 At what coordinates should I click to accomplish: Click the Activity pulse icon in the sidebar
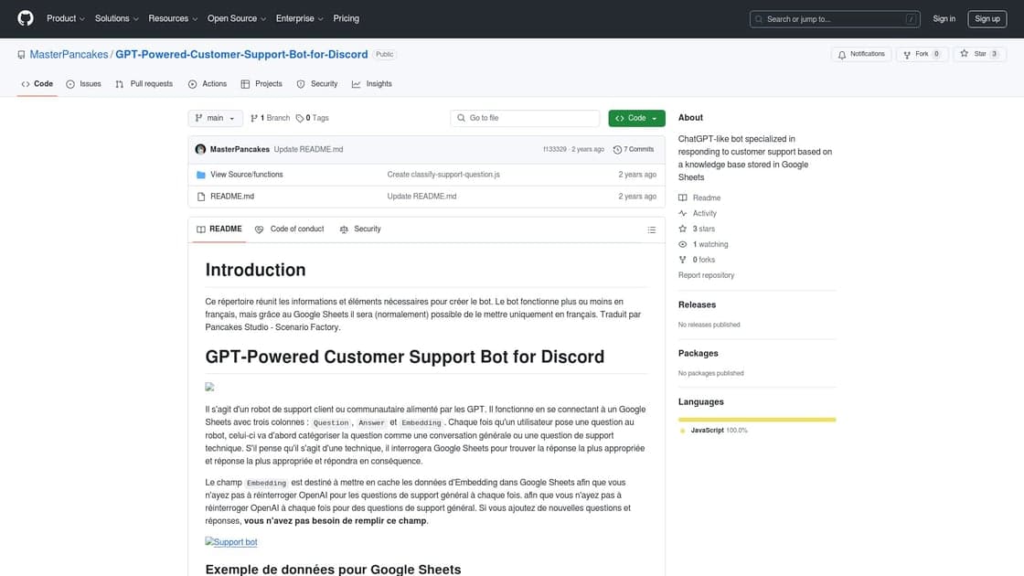683,212
